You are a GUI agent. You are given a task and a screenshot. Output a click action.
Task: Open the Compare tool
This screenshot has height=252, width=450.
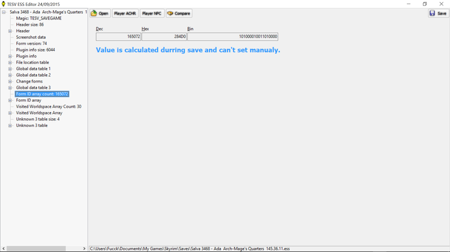tap(179, 13)
